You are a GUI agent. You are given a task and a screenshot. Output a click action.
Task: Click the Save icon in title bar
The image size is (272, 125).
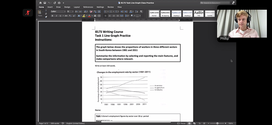point(45,3)
